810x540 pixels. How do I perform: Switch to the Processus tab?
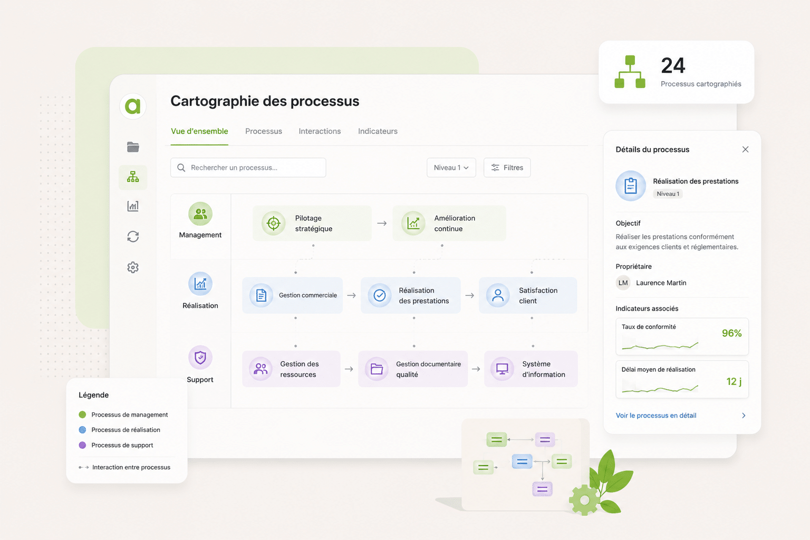pos(264,131)
